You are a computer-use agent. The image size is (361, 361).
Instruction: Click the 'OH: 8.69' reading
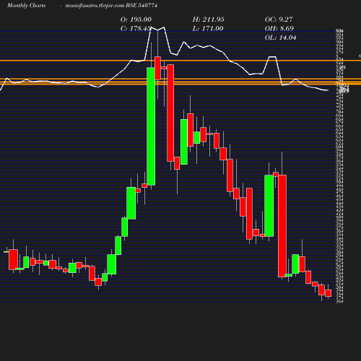[279, 29]
